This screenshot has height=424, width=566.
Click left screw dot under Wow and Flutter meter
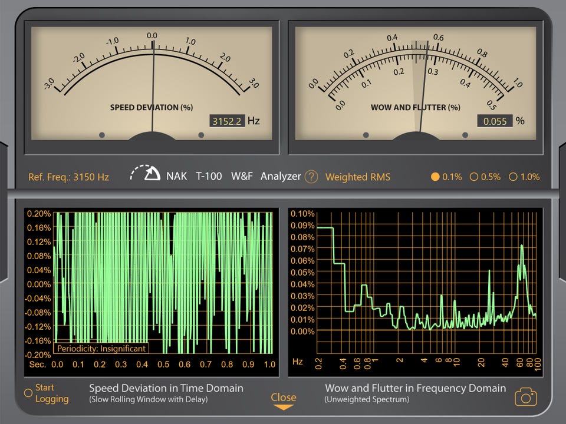pyautogui.click(x=366, y=135)
